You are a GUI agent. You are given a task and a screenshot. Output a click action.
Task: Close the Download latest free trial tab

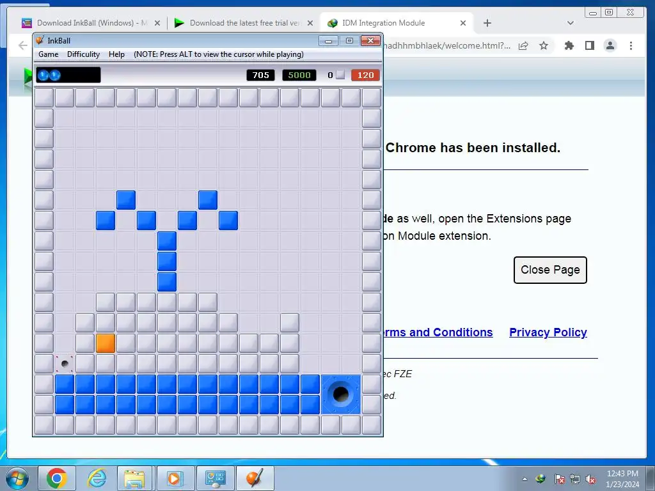coord(310,23)
